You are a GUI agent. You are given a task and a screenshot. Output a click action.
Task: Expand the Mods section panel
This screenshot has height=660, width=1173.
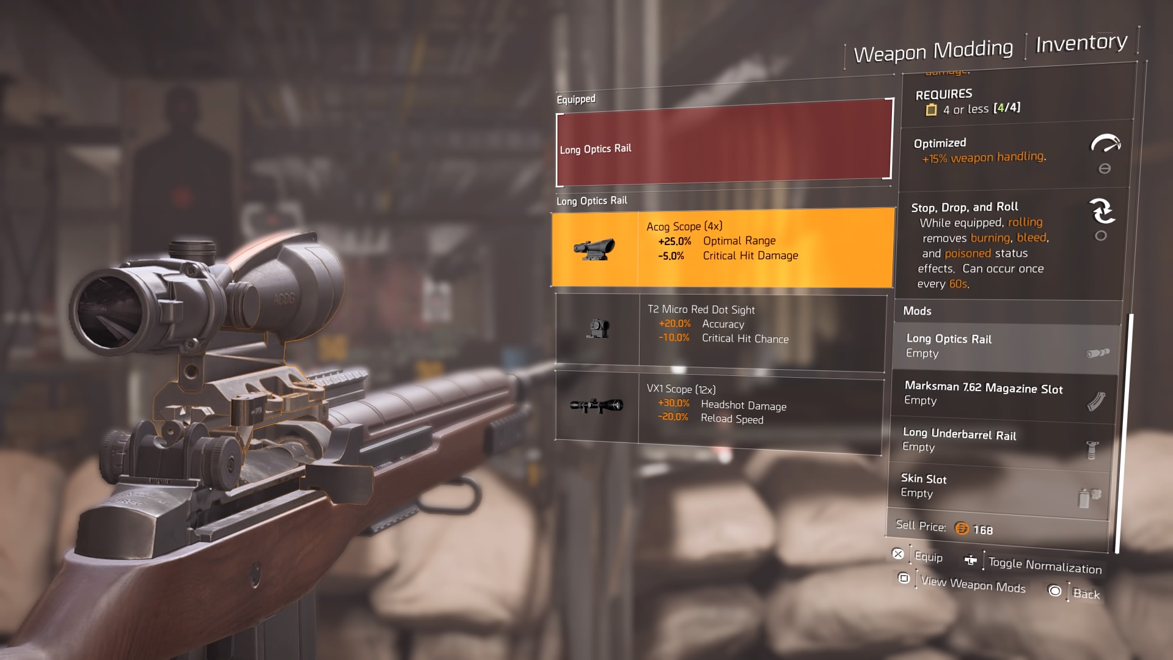pos(919,310)
